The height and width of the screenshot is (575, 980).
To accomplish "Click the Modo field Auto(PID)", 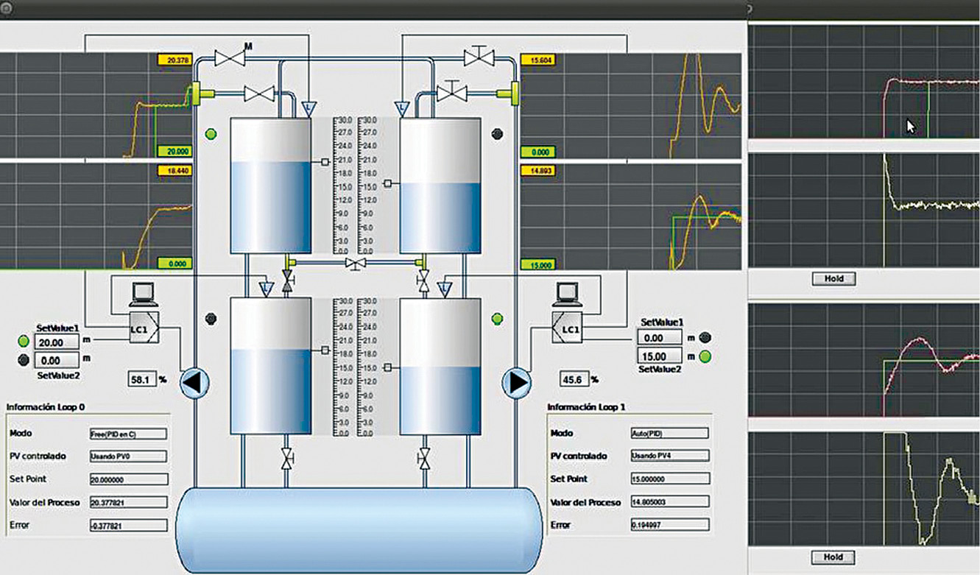I will [669, 434].
